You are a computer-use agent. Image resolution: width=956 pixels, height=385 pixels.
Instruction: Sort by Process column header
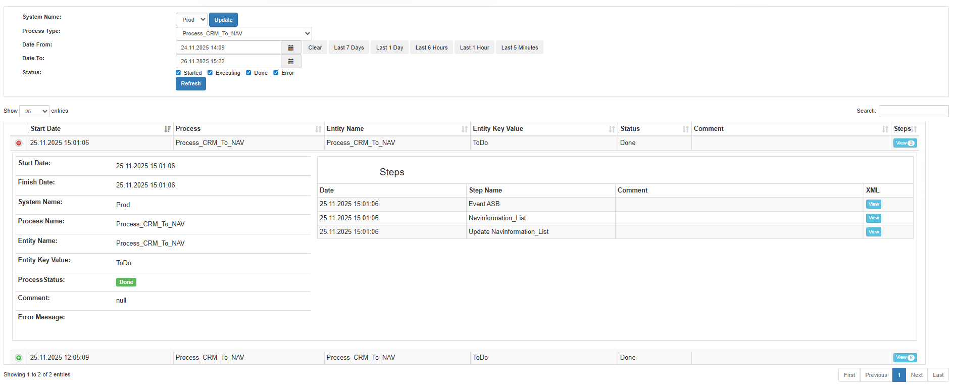click(248, 129)
